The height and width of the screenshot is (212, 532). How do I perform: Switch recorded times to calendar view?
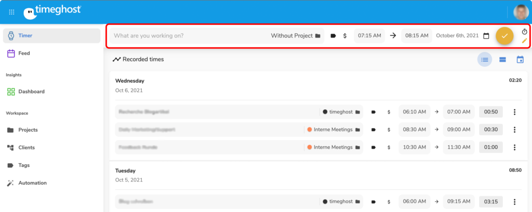520,60
